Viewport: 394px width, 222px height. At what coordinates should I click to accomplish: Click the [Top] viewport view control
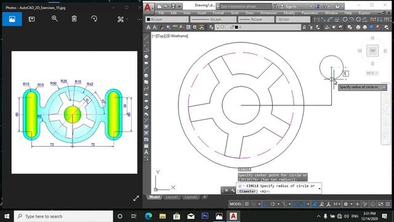coord(161,36)
